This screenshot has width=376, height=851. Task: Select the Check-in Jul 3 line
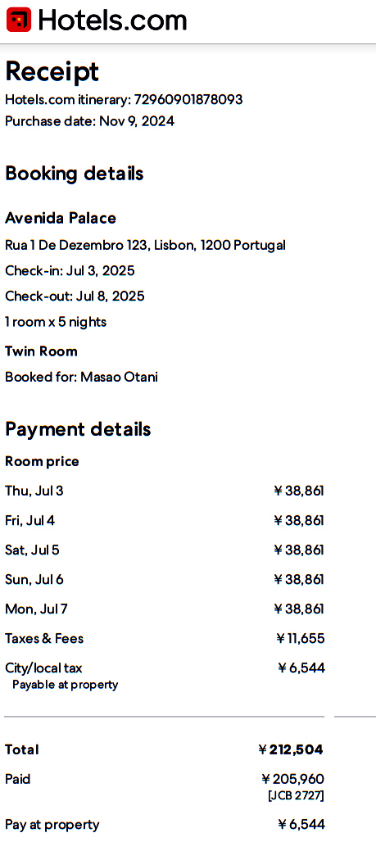click(x=70, y=271)
